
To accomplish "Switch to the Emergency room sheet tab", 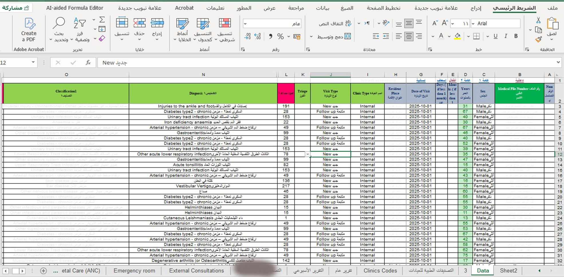I will click(x=134, y=271).
